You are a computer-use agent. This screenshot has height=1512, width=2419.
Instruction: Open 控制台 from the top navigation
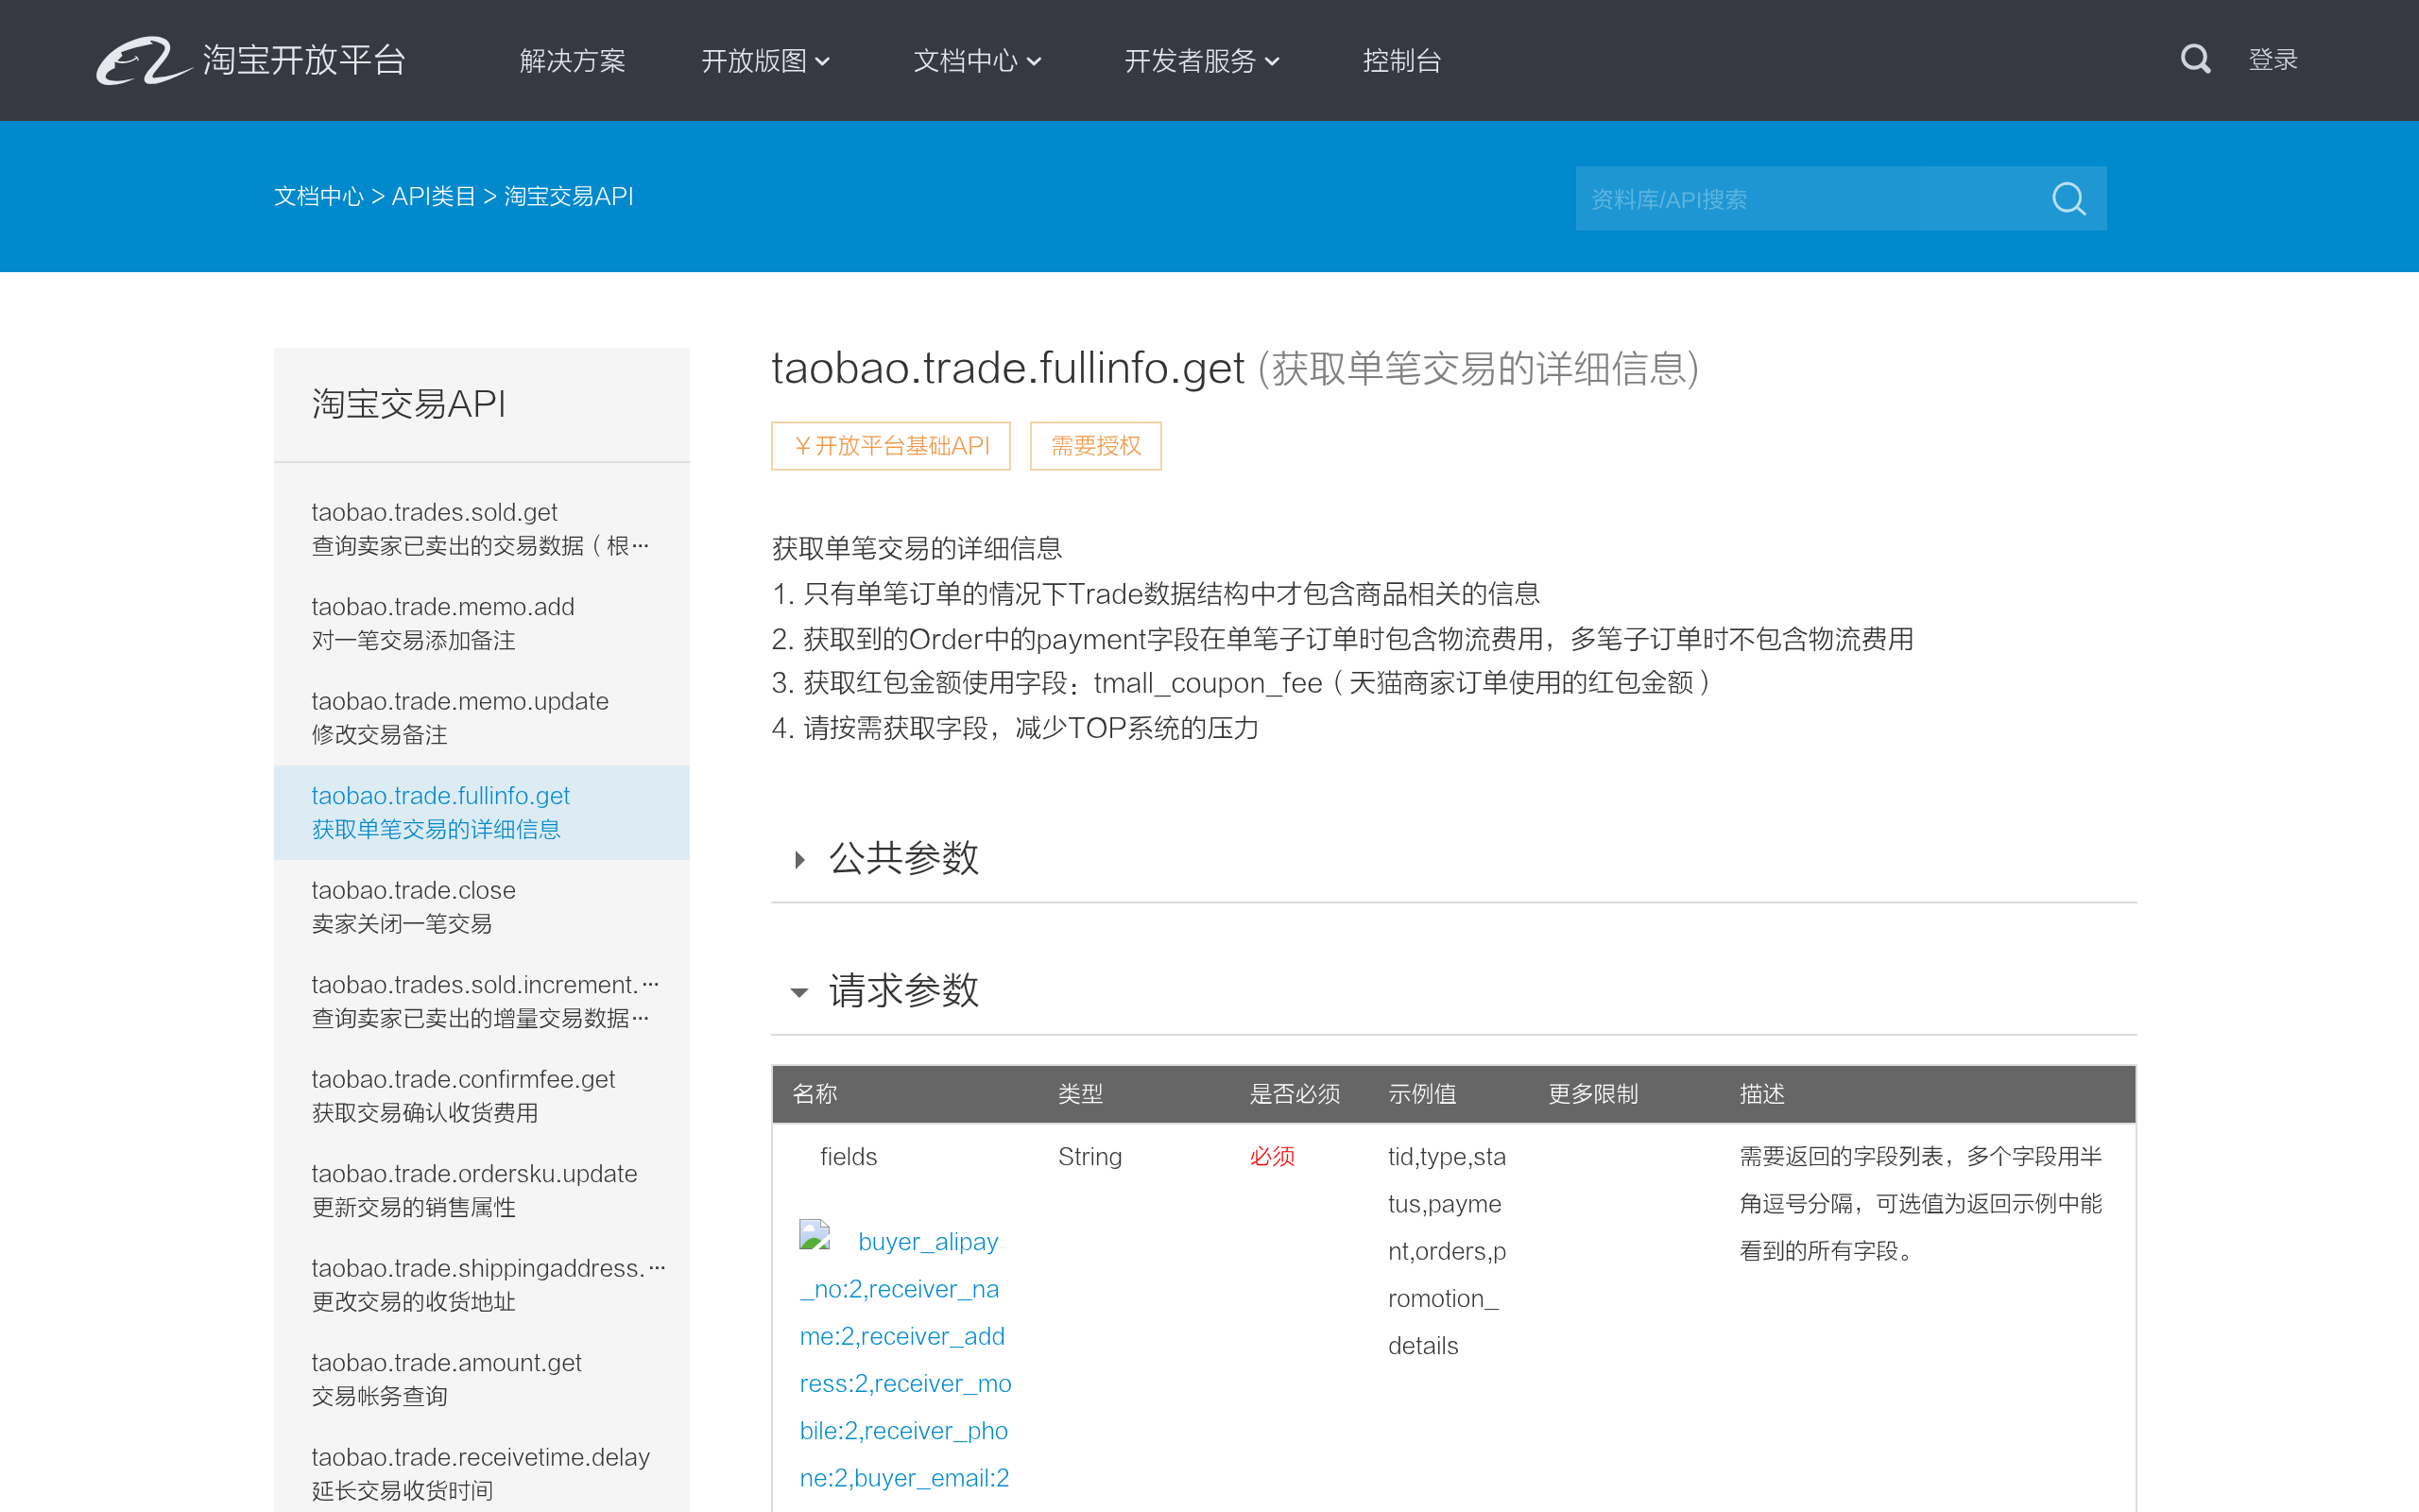coord(1401,61)
